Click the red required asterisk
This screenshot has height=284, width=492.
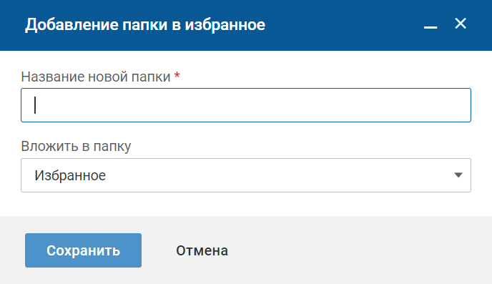pos(177,75)
